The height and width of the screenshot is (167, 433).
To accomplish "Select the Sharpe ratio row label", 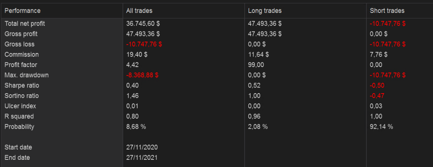I will [22, 86].
